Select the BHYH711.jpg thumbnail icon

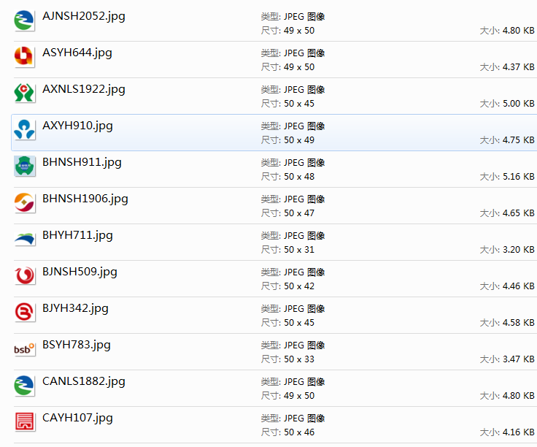pos(24,239)
